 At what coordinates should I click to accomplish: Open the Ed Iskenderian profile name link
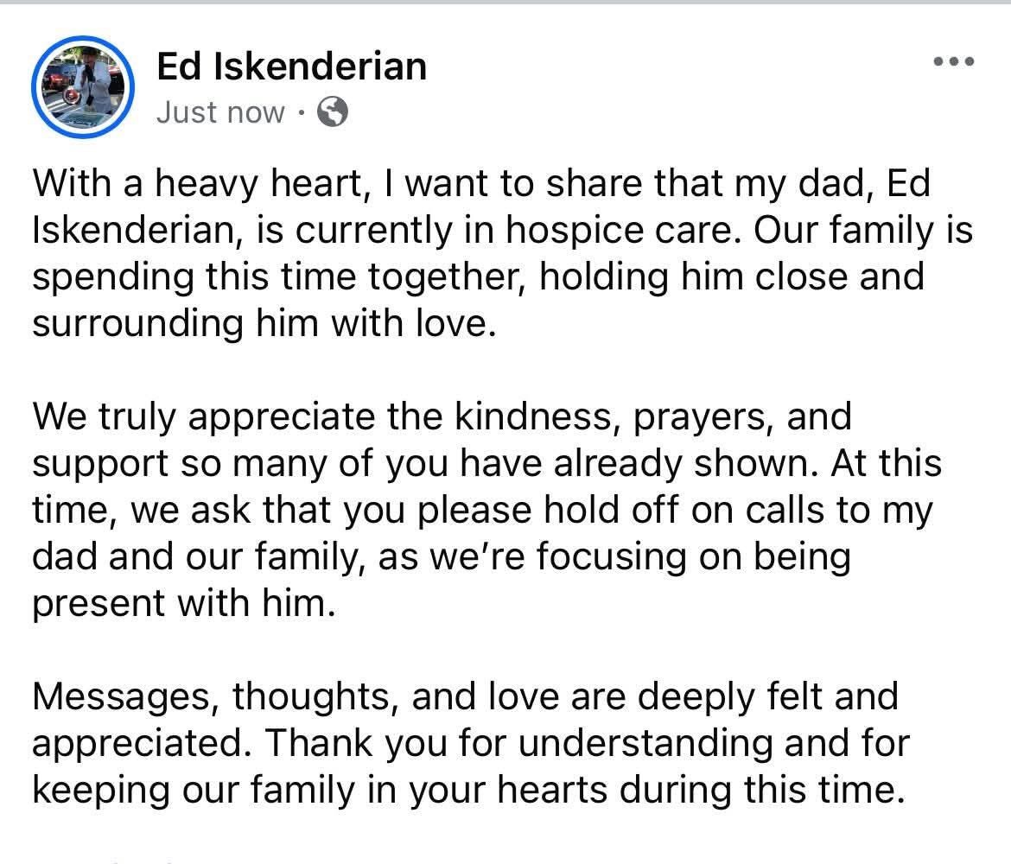click(291, 66)
